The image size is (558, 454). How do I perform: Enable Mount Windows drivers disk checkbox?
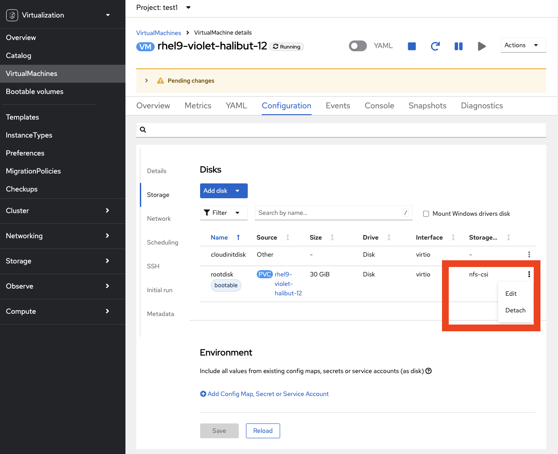coord(426,214)
